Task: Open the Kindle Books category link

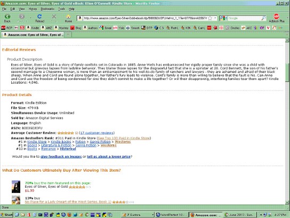Action: coord(61,142)
